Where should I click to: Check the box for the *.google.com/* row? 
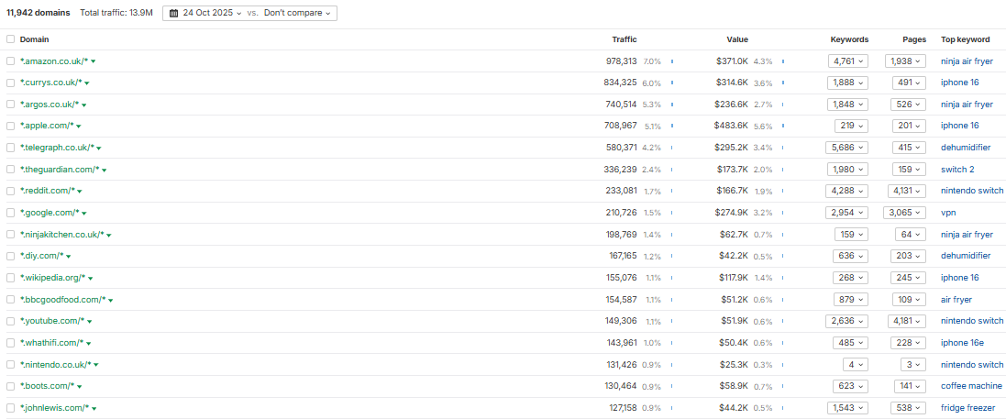pos(11,213)
